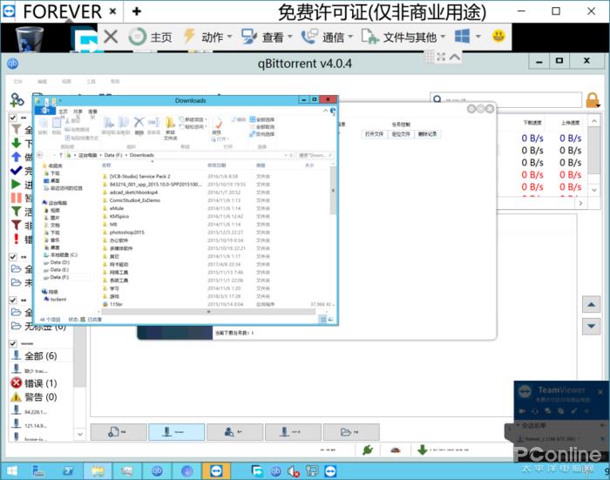Screen dimensions: 610x480
Task: Click the qBittorrent lock icon
Action: 593,99
